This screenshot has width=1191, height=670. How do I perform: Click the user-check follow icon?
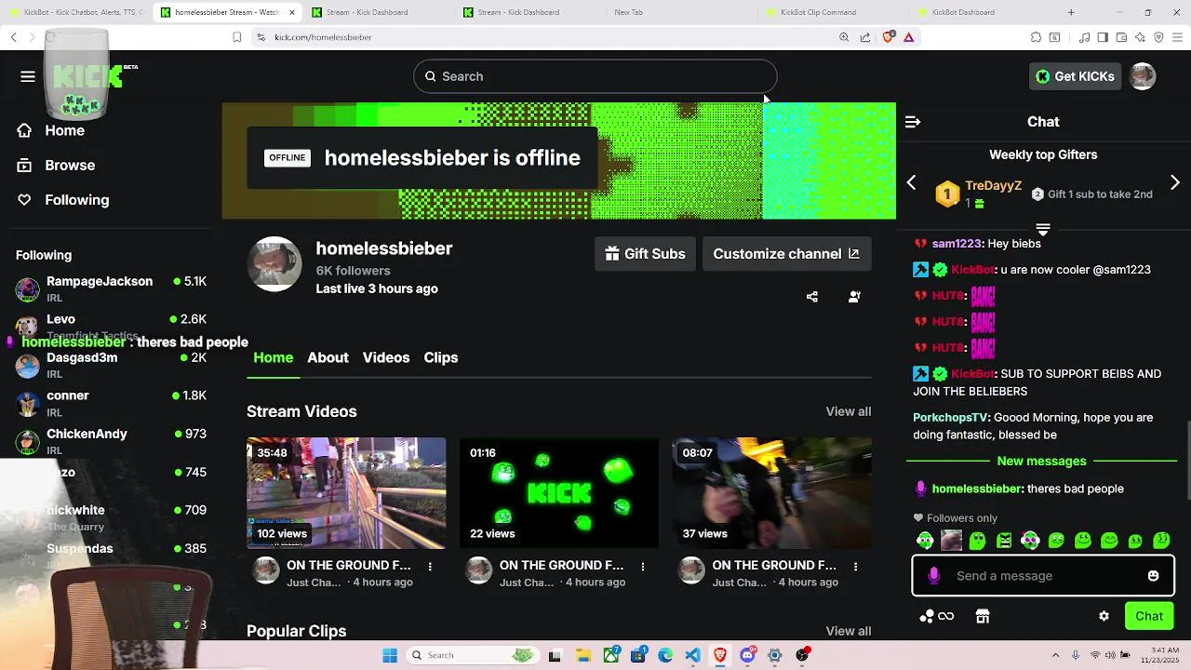[x=854, y=297]
